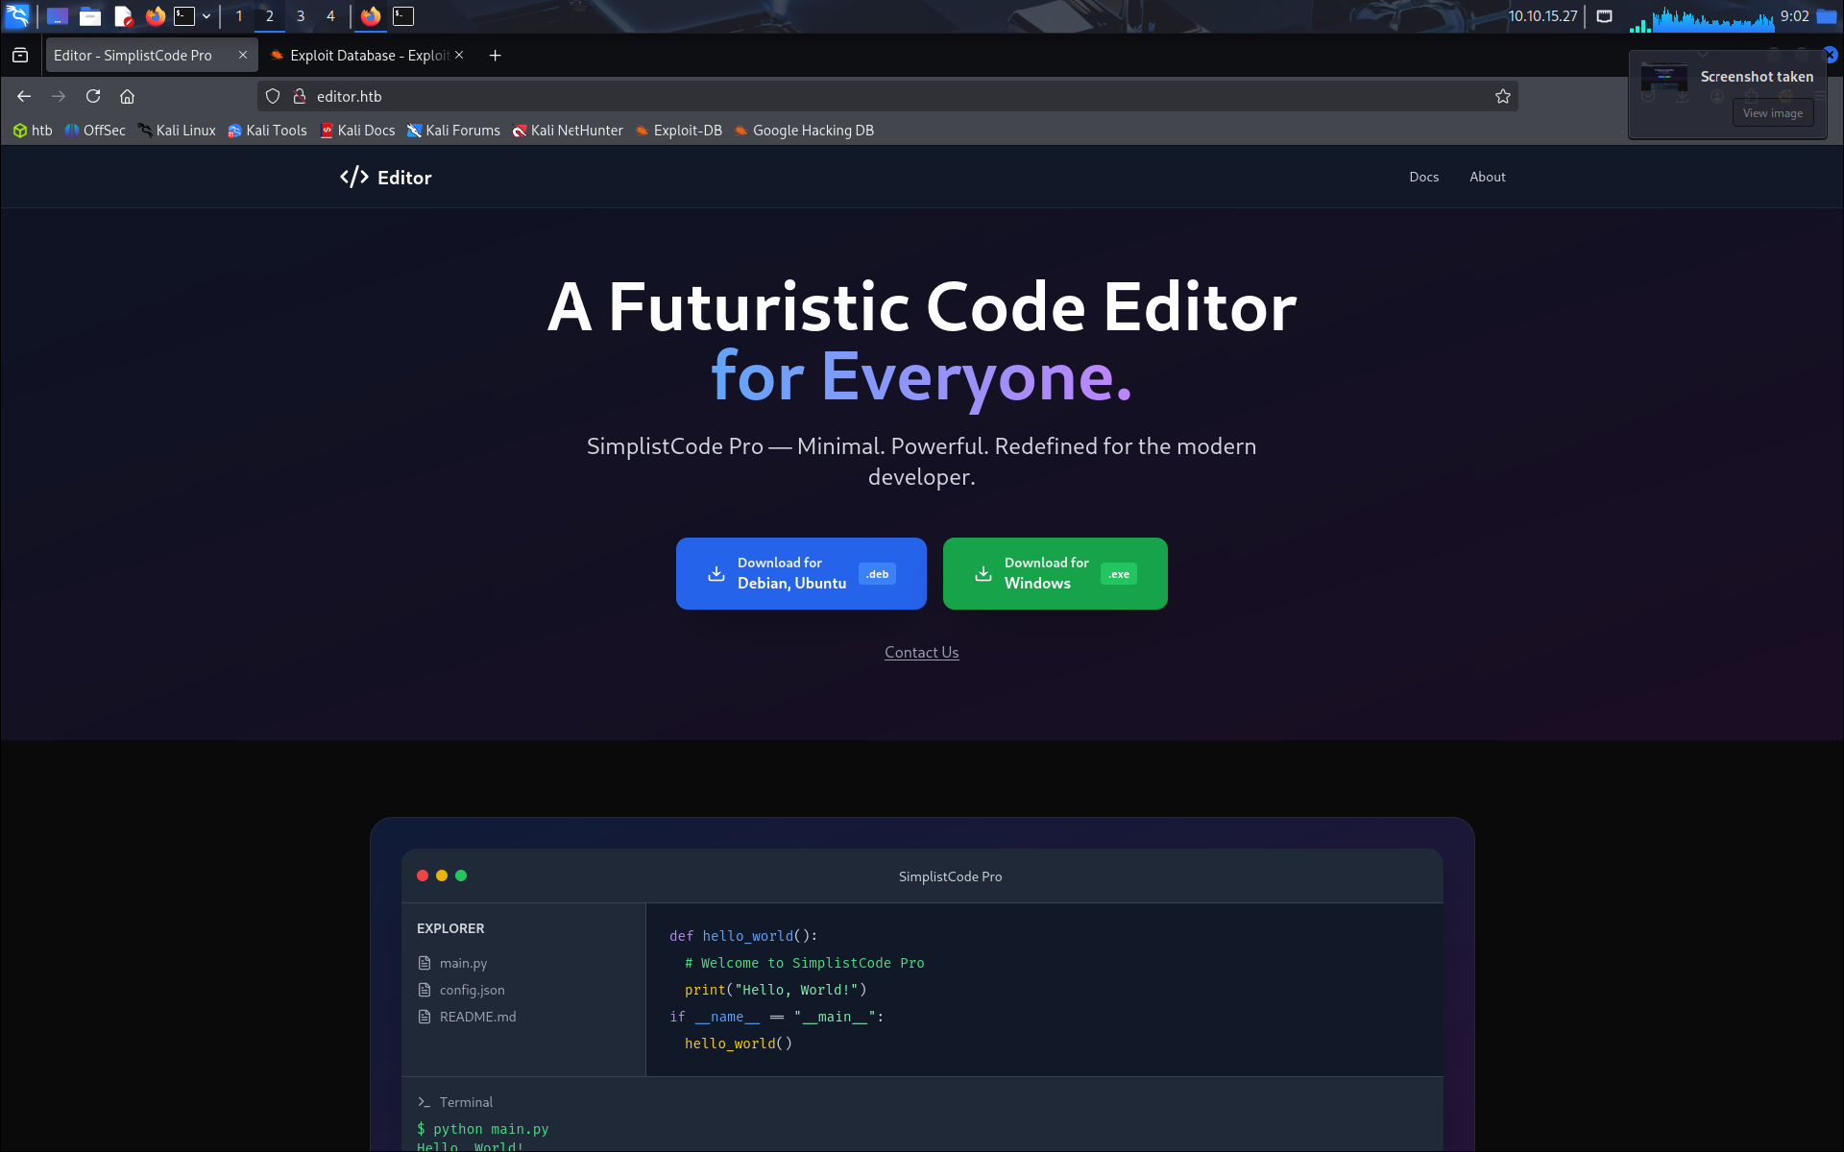Click Download for Windows button
This screenshot has height=1152, width=1844.
1055,573
